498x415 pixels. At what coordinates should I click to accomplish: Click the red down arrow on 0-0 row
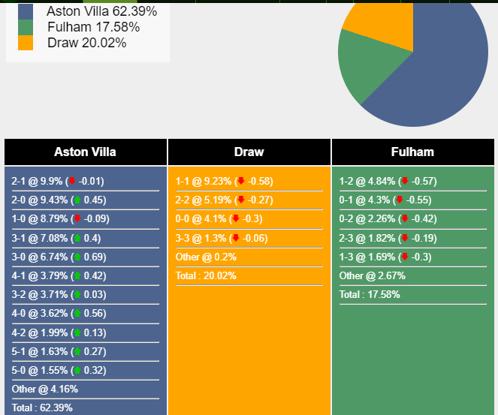tap(236, 218)
